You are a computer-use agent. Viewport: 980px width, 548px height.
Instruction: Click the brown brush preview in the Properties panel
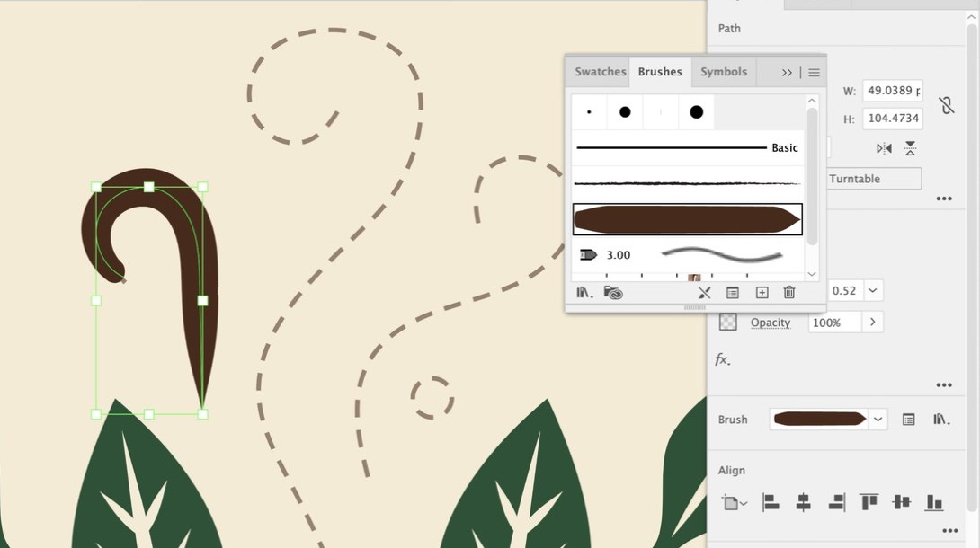point(819,419)
